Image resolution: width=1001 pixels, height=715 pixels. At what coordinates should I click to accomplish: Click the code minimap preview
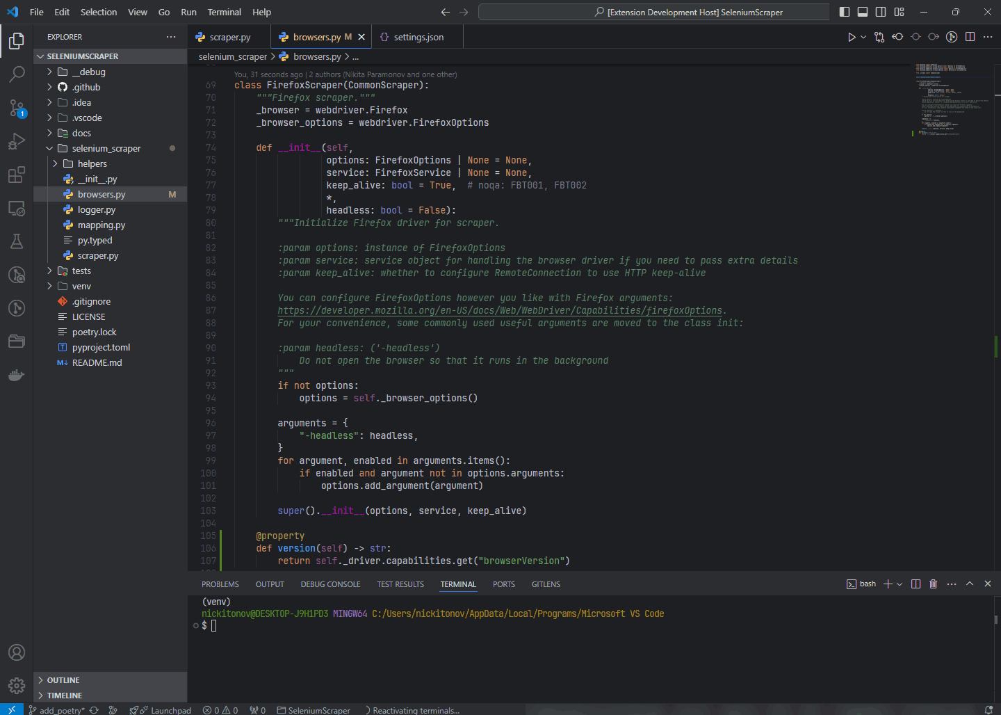951,100
